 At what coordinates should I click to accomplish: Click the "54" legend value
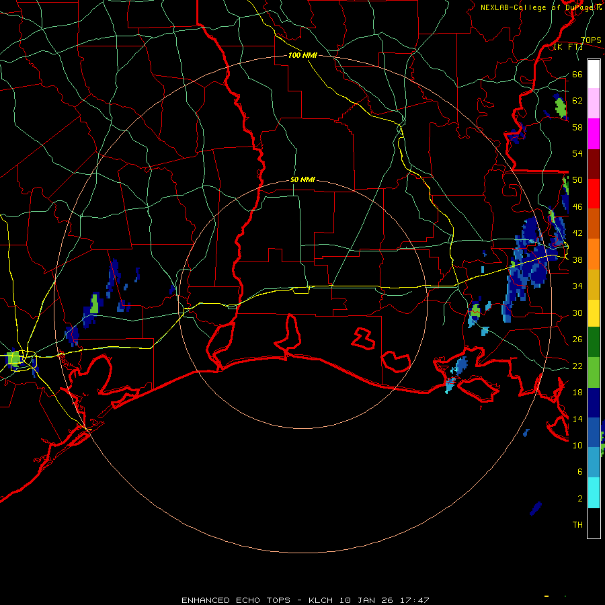pos(577,153)
